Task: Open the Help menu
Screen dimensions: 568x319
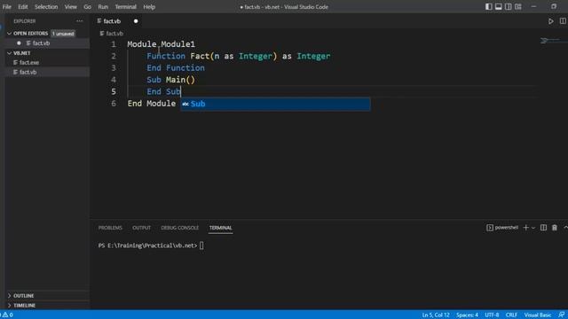Action: click(149, 7)
